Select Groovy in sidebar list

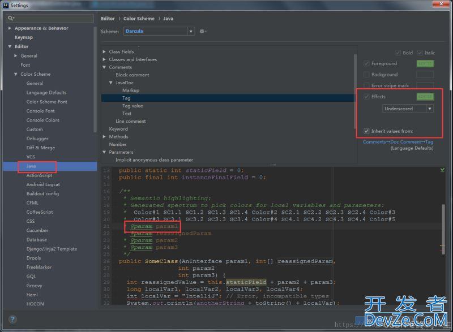[34, 286]
